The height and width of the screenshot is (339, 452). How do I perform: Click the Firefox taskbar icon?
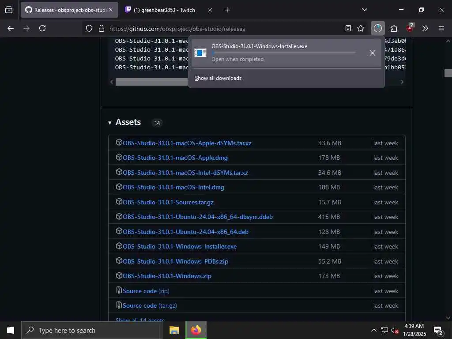(x=196, y=330)
